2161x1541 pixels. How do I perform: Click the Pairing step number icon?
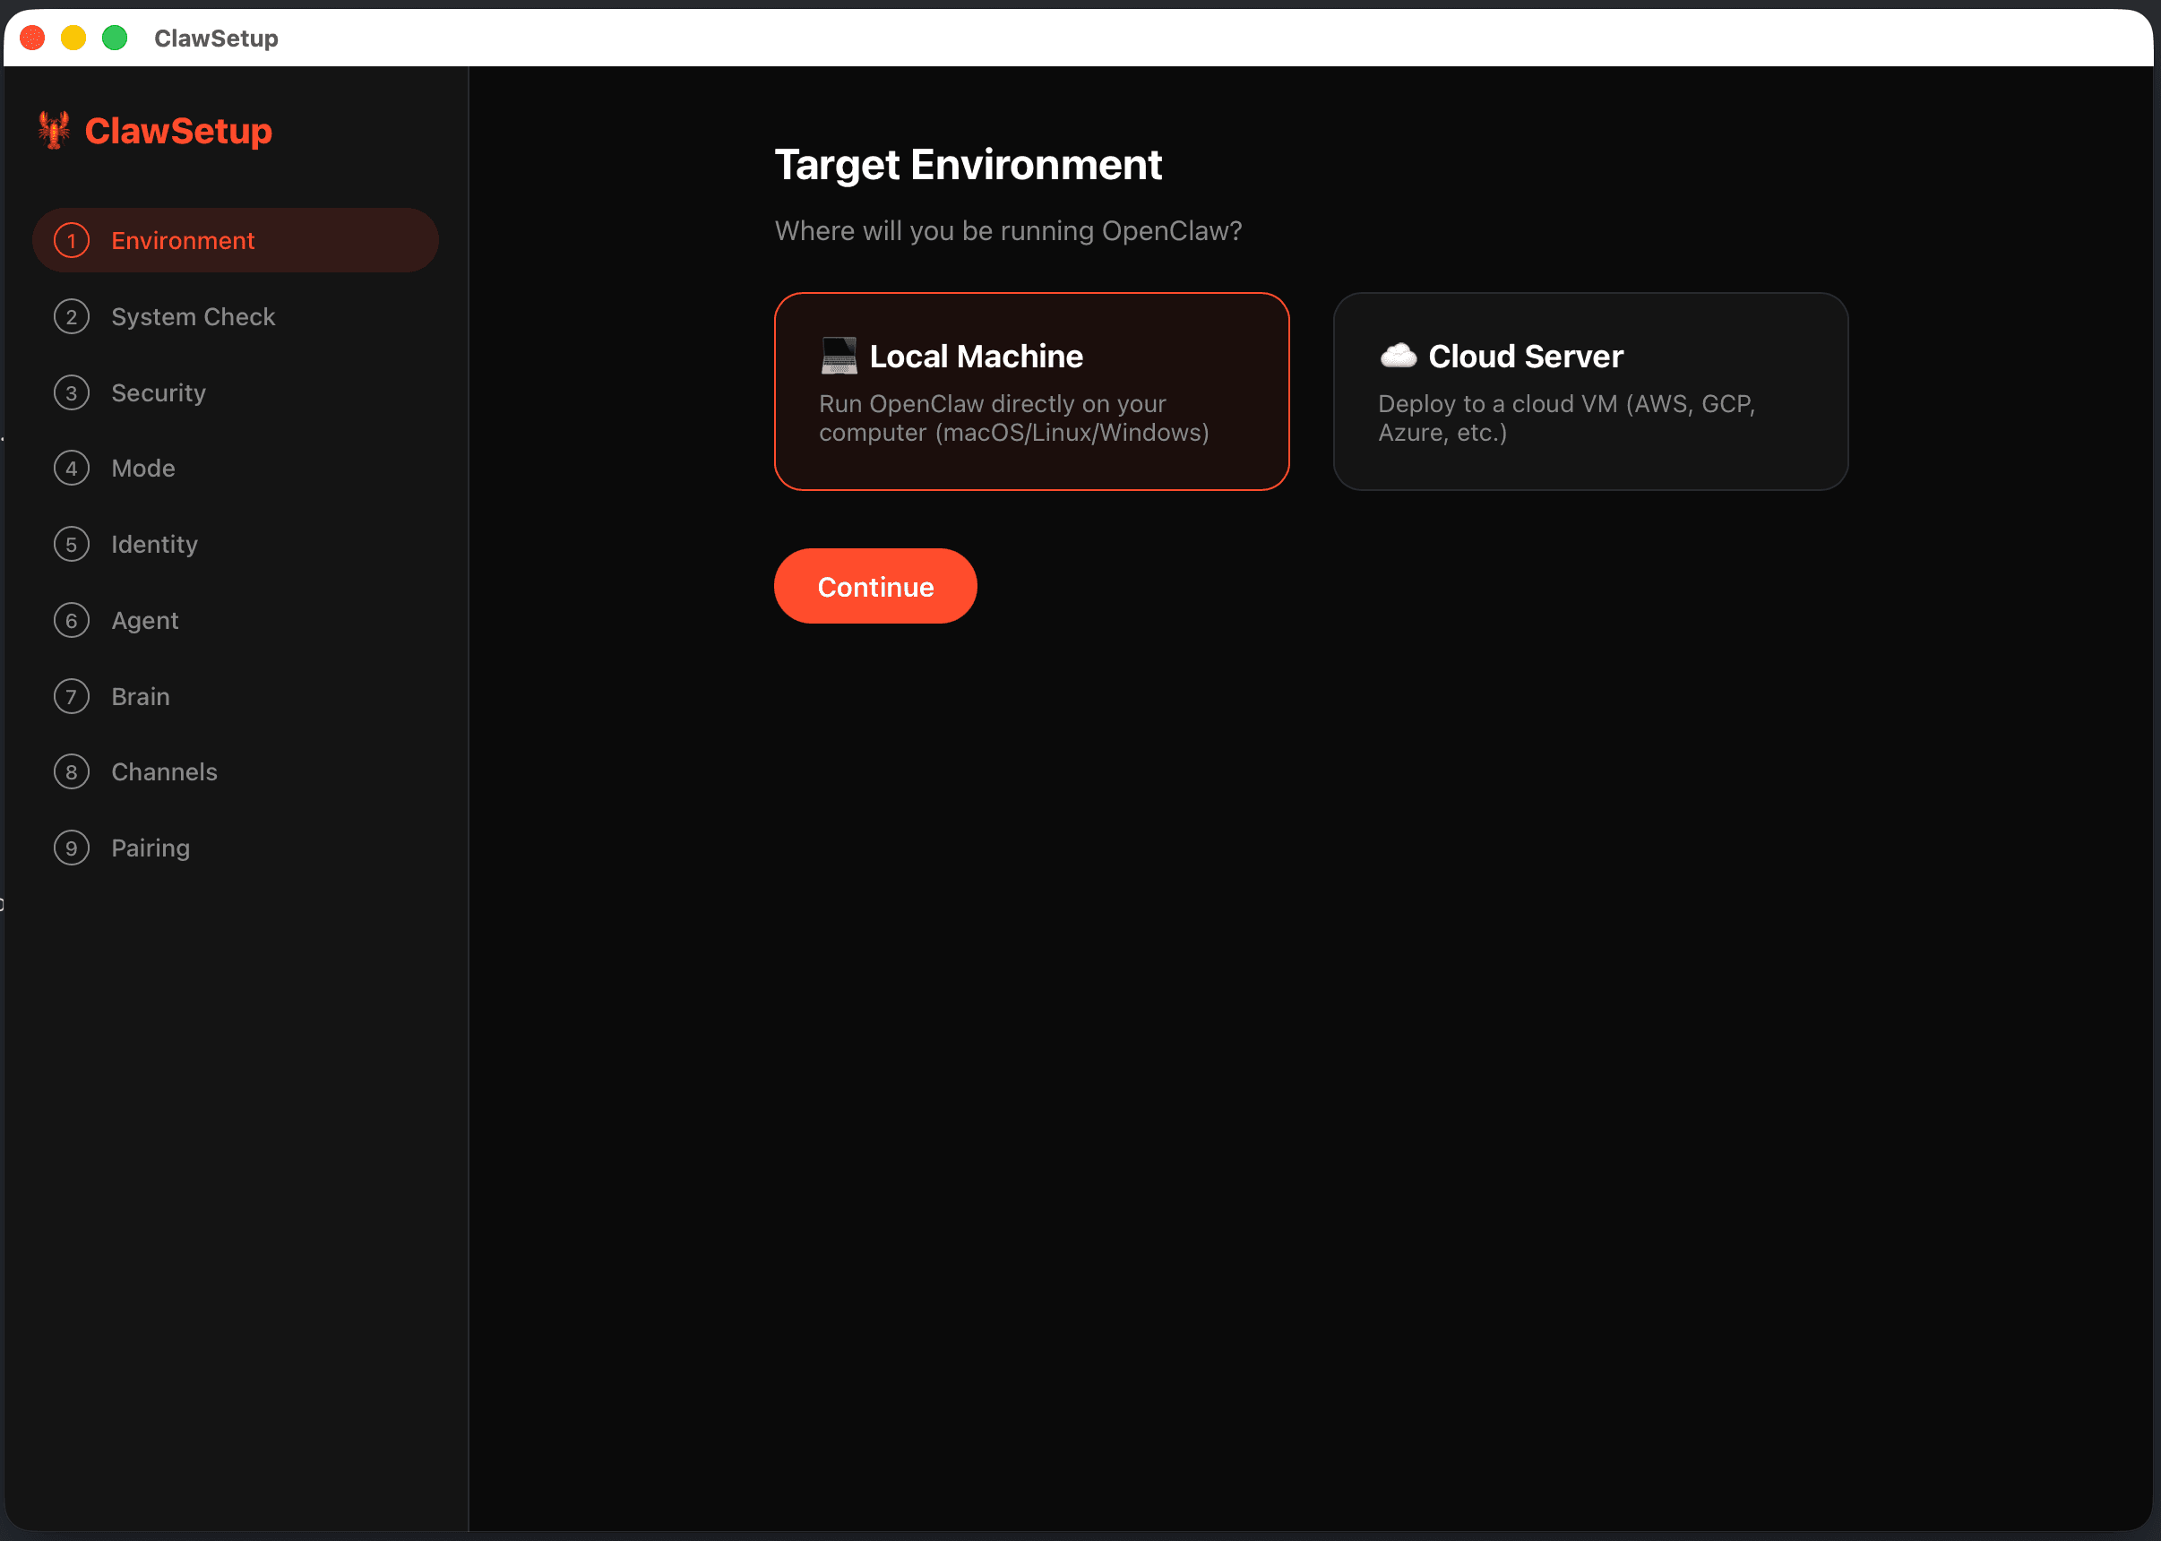72,848
